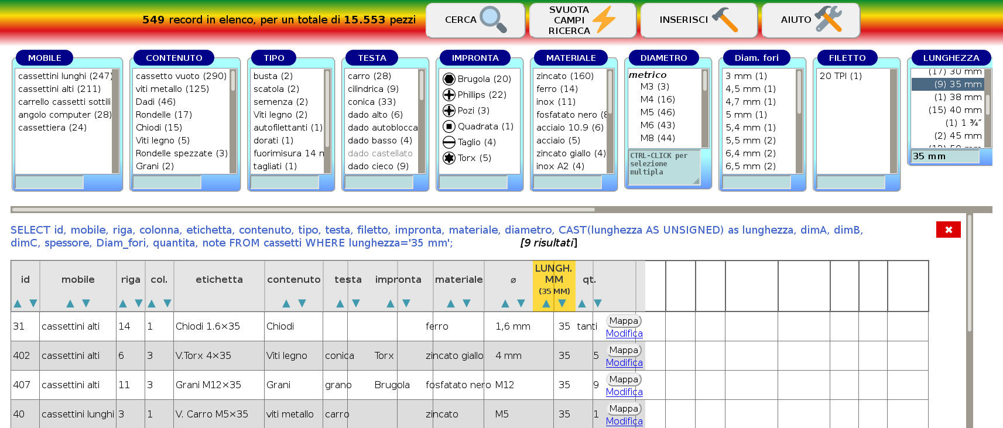Screen dimensions: 1003x428
Task: Choose the Torx star imprint icon
Action: pyautogui.click(x=449, y=158)
